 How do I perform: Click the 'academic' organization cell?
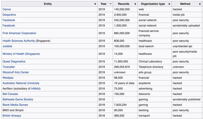(154, 83)
